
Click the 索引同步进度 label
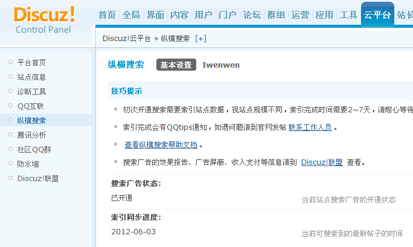tap(136, 217)
